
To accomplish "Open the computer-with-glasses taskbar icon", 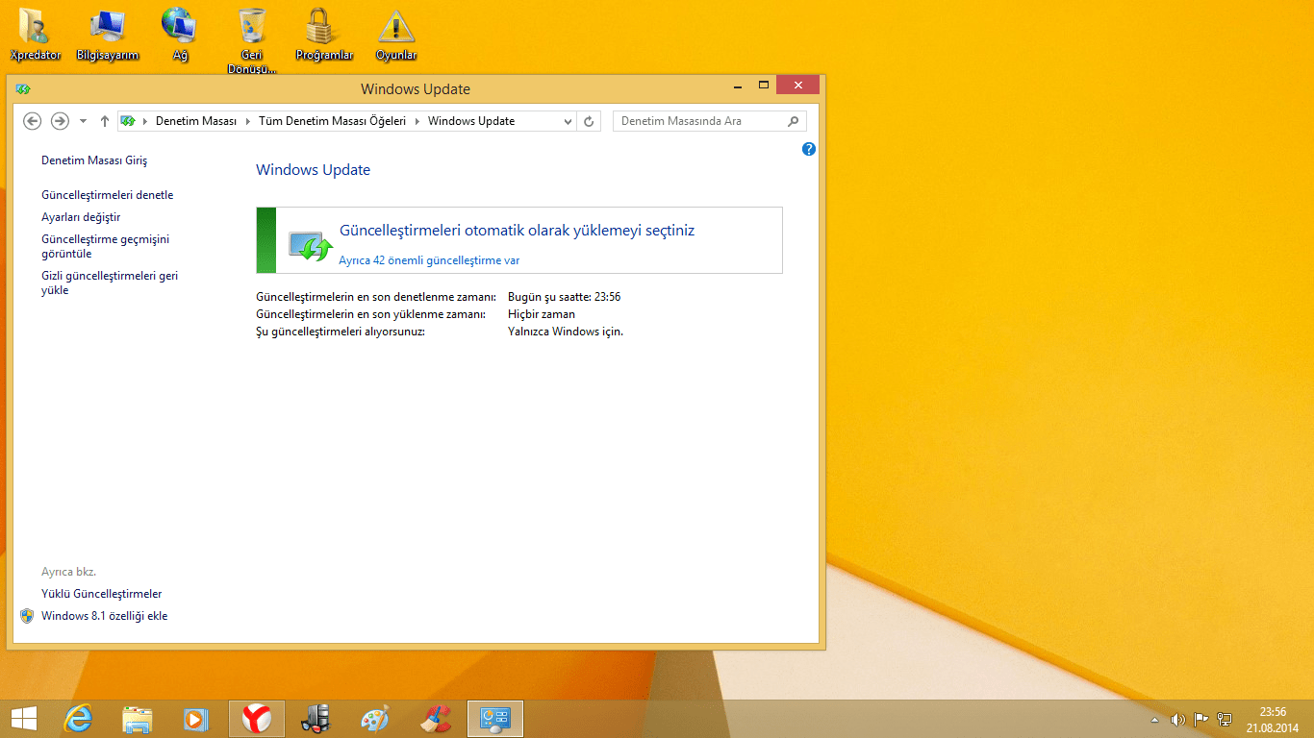I will tap(316, 719).
